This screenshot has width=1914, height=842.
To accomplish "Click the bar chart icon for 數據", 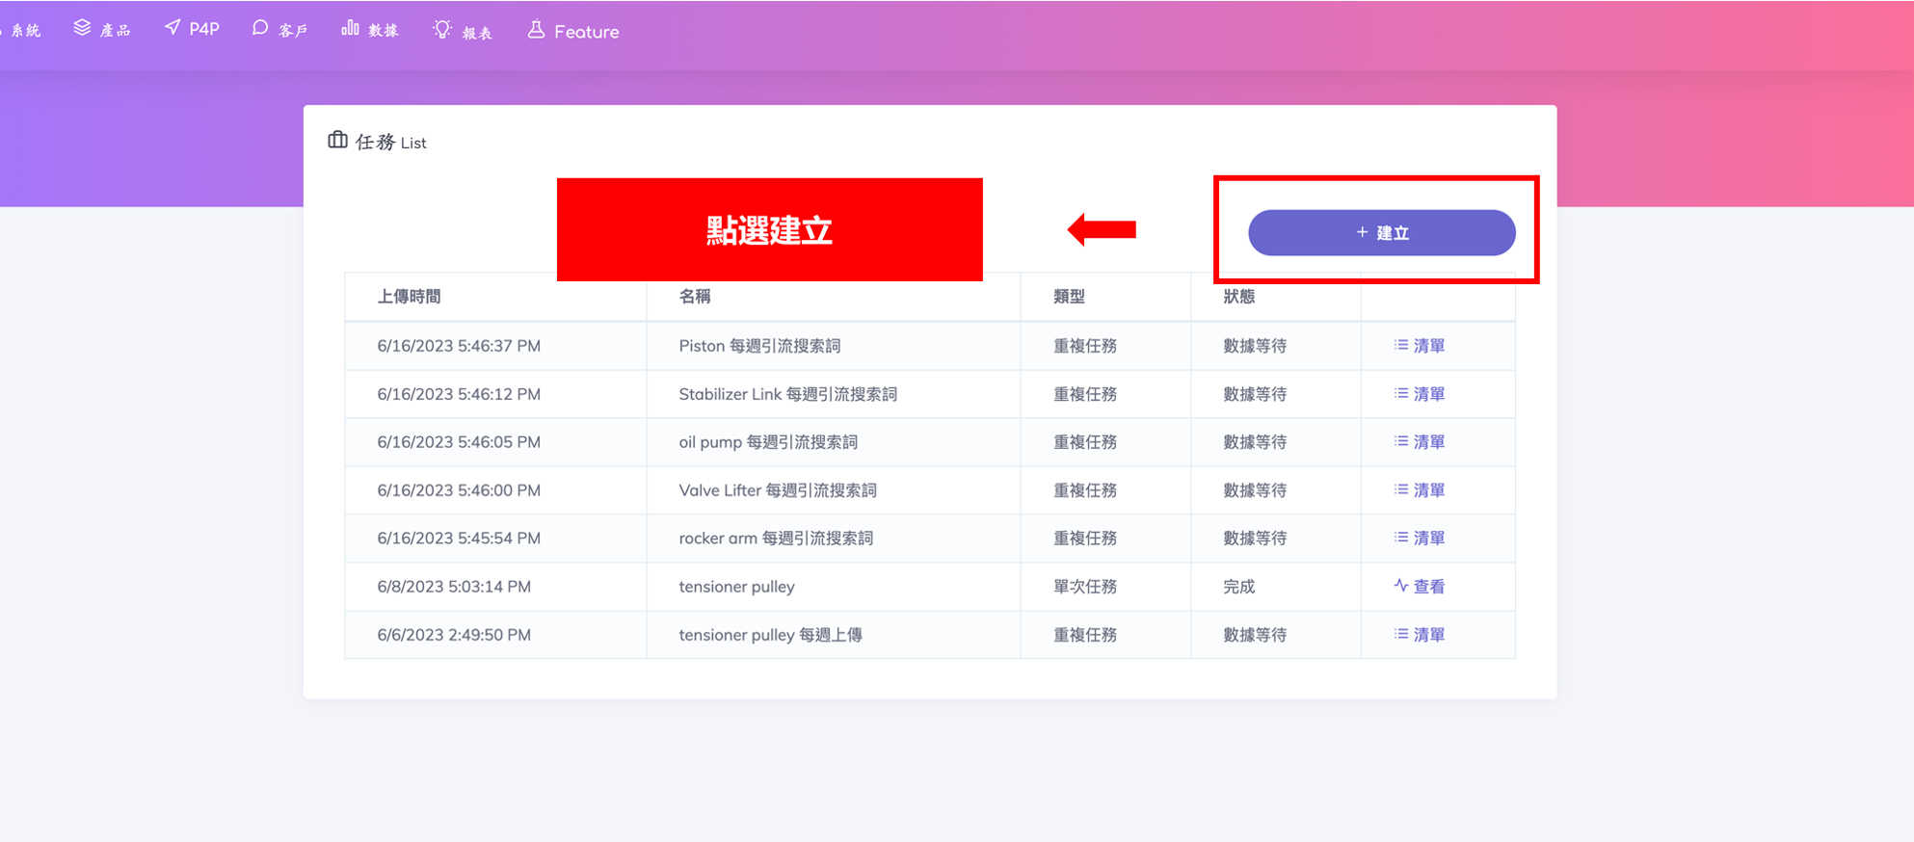I will 350,29.
